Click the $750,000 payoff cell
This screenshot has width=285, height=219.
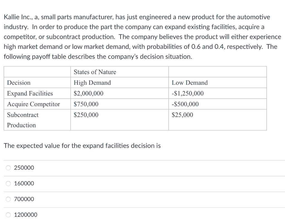click(x=86, y=104)
